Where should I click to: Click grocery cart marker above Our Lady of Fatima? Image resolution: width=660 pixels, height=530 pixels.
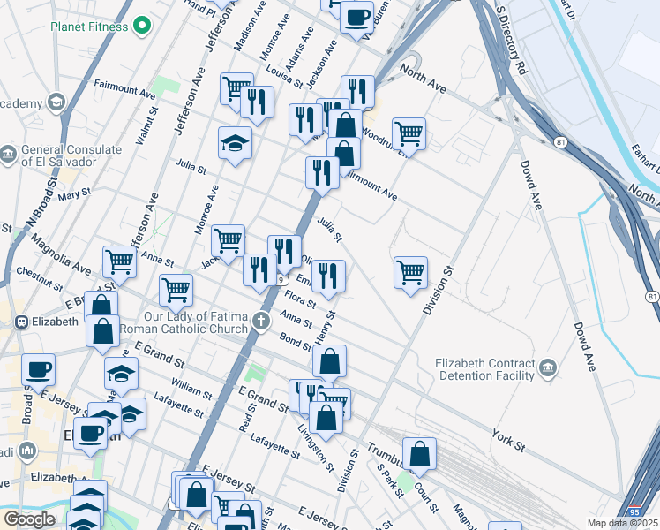(176, 292)
